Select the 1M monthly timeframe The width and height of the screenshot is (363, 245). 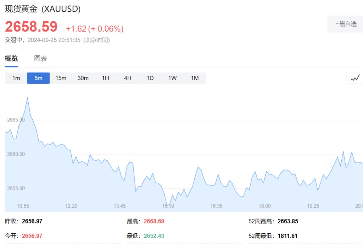pos(195,78)
